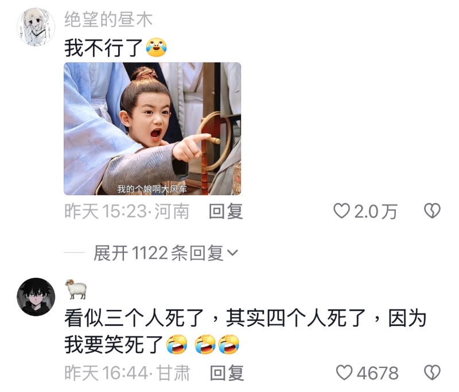
Task: Like the 看似三个人死了 comment
Action: tap(344, 372)
